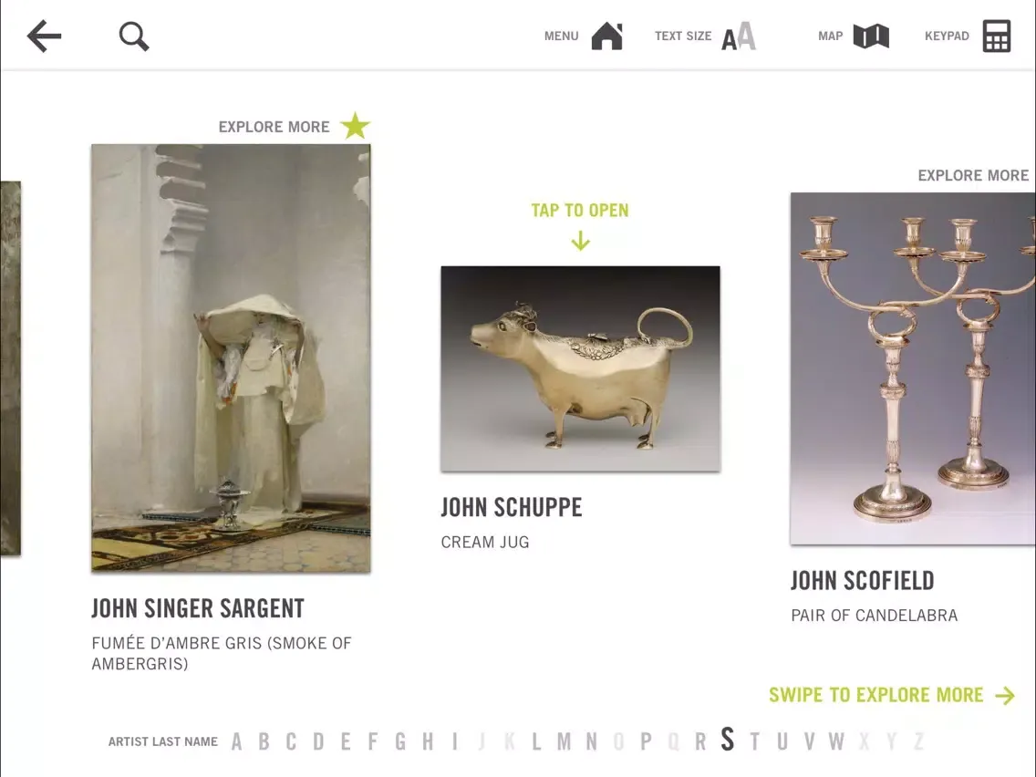Click the Fumée d'Ambre Gris caption
This screenshot has height=777, width=1036.
pos(222,654)
